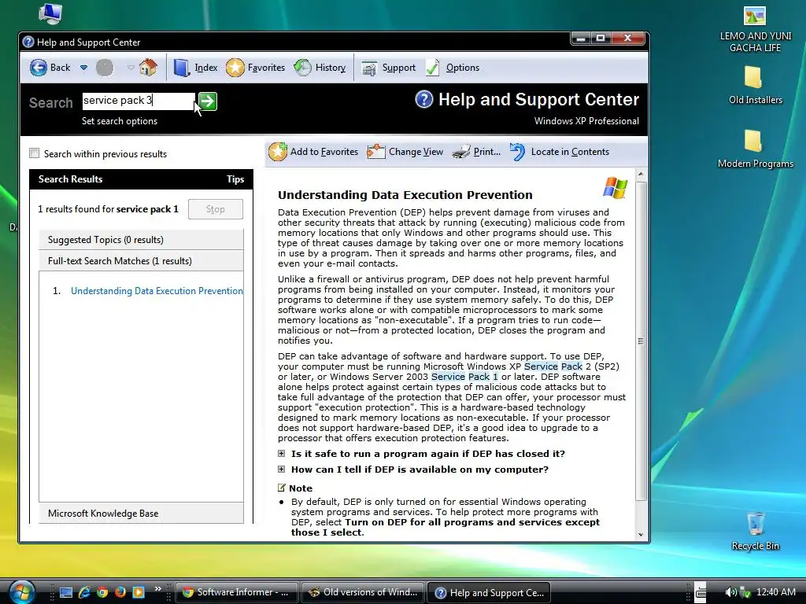The width and height of the screenshot is (806, 604).
Task: Launch Internet Explorer from Quick Launch
Action: 84,592
